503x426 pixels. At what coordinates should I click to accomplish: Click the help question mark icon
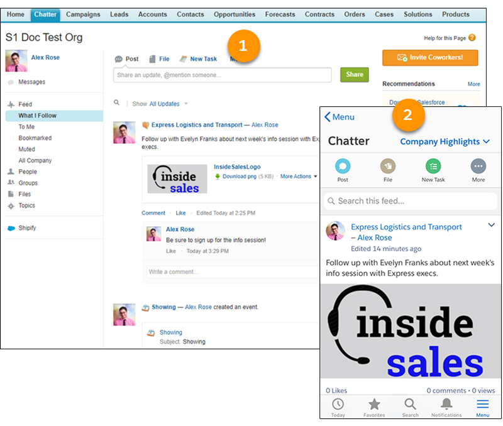(472, 38)
